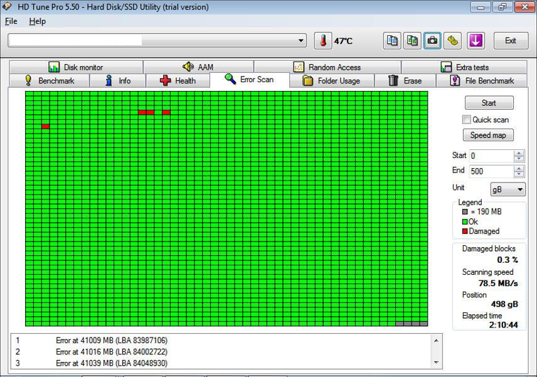
Task: Click the temperature thermometer icon
Action: pyautogui.click(x=323, y=41)
